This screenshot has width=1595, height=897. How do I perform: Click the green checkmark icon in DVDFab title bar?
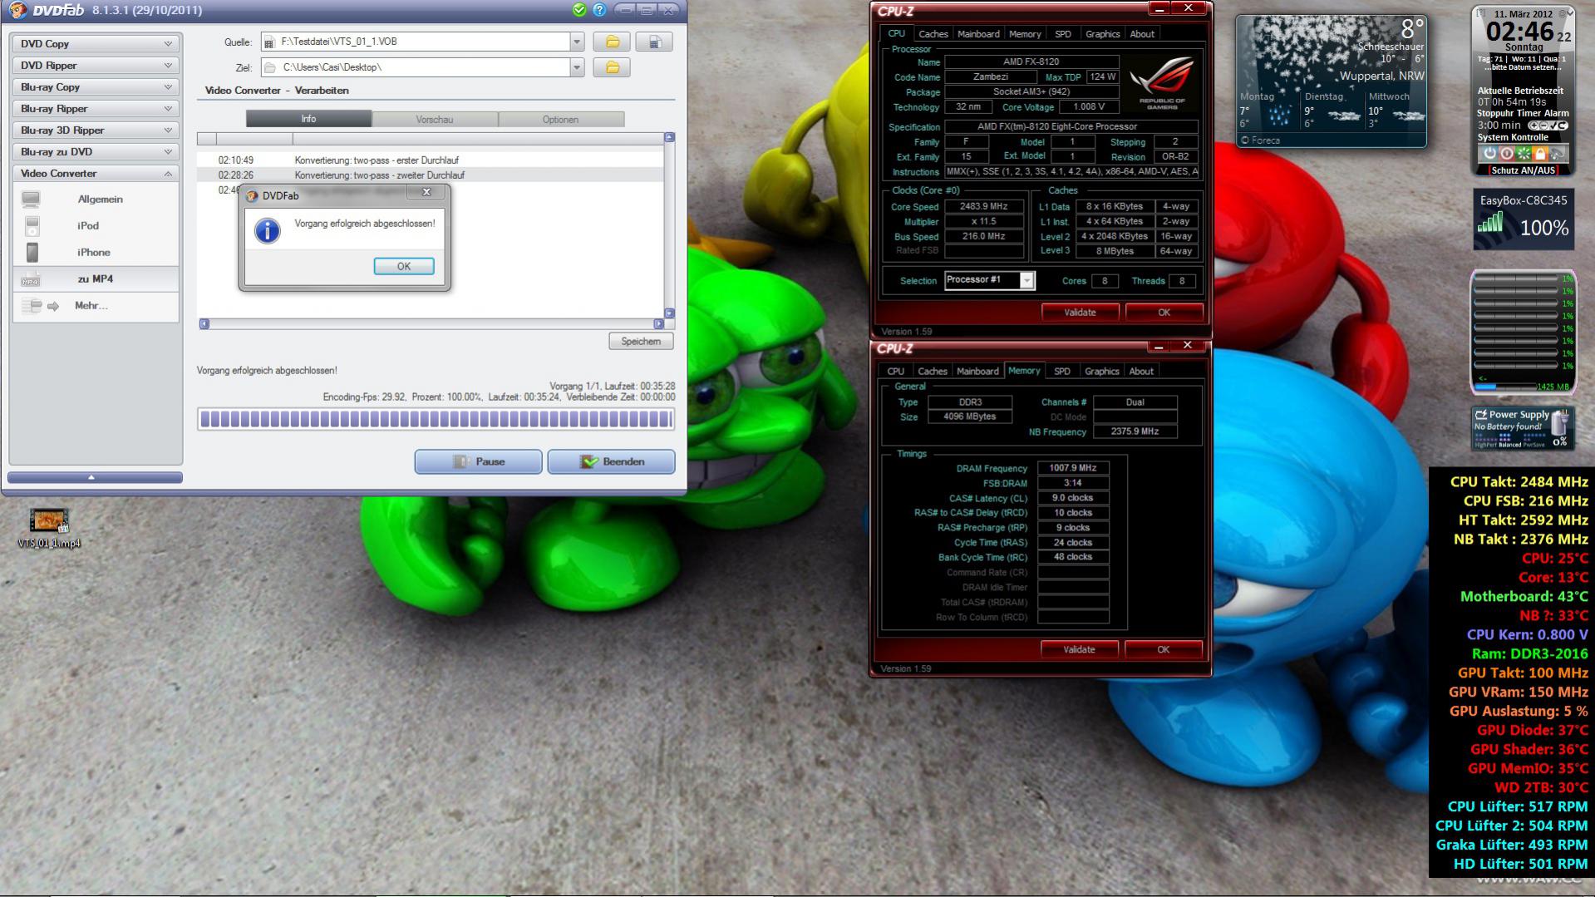[x=579, y=10]
